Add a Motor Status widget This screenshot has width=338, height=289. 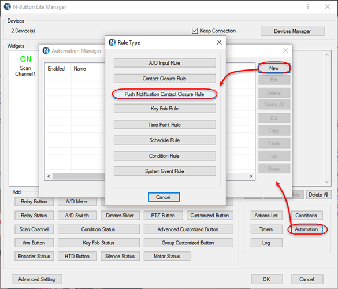pos(167,256)
